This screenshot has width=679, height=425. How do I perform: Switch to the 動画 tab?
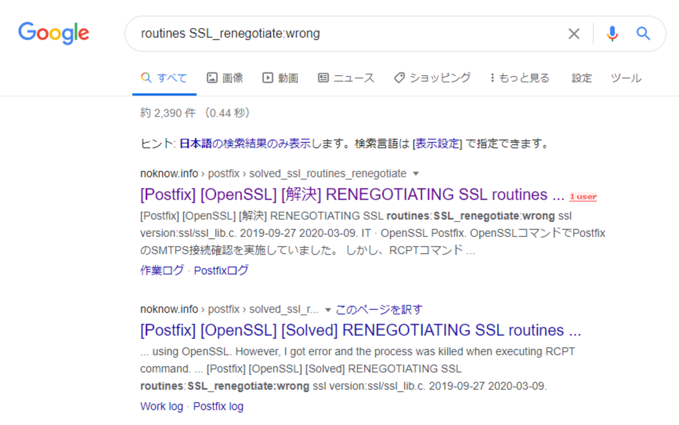tap(280, 78)
